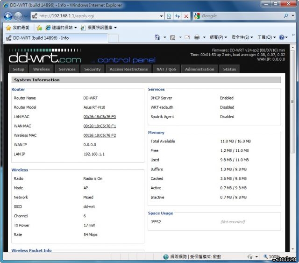The width and height of the screenshot is (299, 263).
Task: Open a new blank browser tab
Action: 113,38
